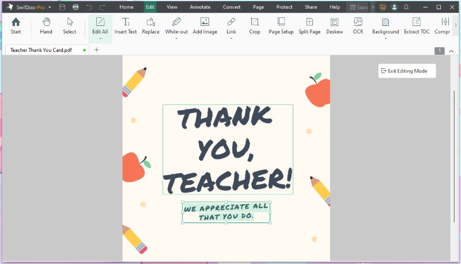461x264 pixels.
Task: Switch to the Convert tab
Action: (232, 7)
